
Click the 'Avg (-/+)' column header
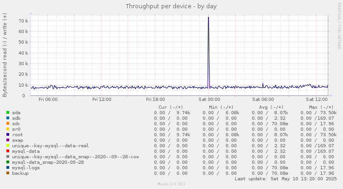(x=271, y=107)
